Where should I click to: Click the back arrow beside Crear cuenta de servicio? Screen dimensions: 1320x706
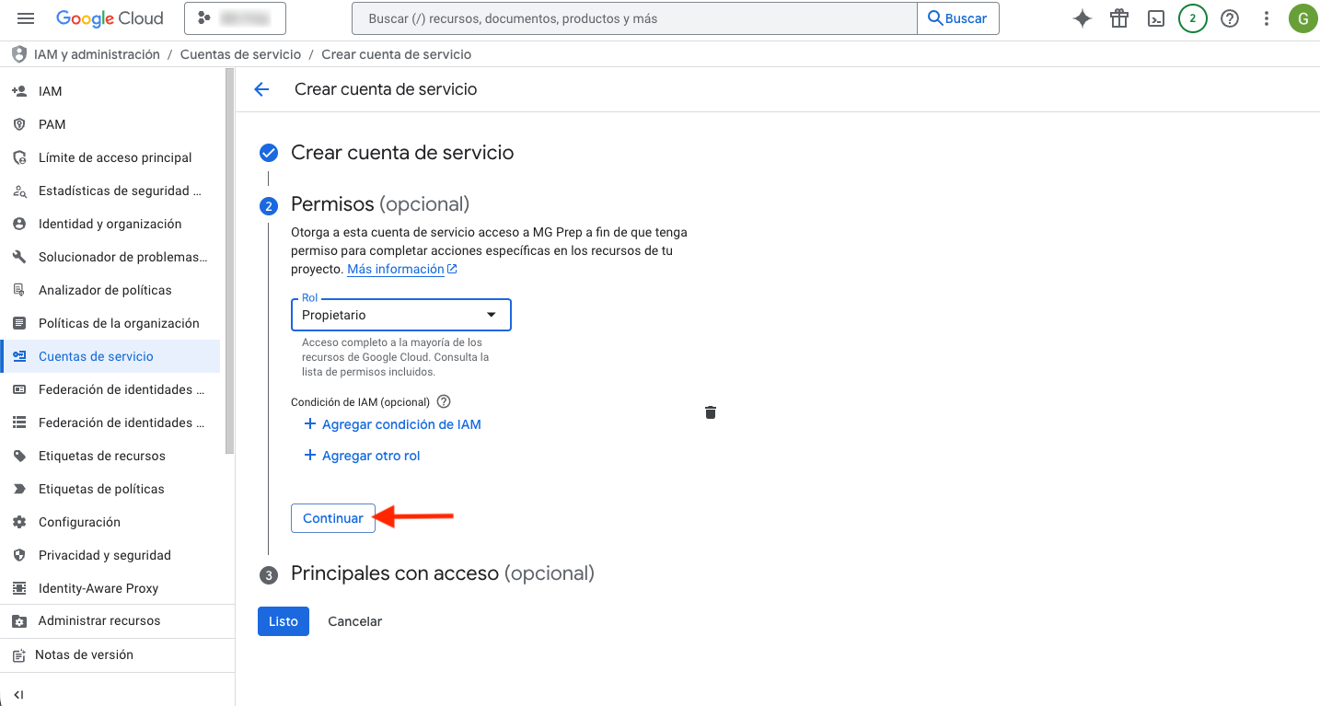point(262,89)
